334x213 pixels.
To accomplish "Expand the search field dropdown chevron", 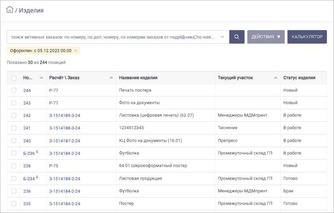I will [222, 37].
